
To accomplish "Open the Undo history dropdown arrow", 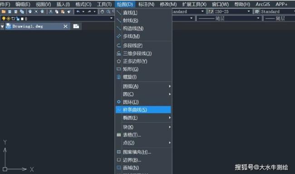I will [83, 12].
